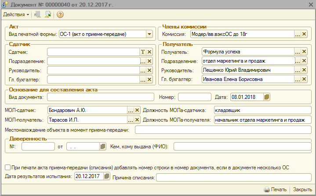Screen dimensions: 316x196
Task: Clear the МОЛ-получатель Тарасов И.П. value
Action: point(137,120)
